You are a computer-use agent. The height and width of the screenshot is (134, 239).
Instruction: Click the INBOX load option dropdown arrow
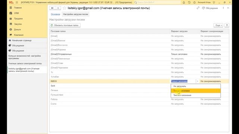[198, 81]
